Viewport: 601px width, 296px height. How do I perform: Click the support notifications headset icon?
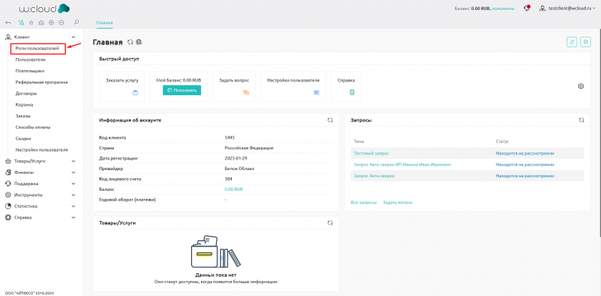(x=527, y=8)
